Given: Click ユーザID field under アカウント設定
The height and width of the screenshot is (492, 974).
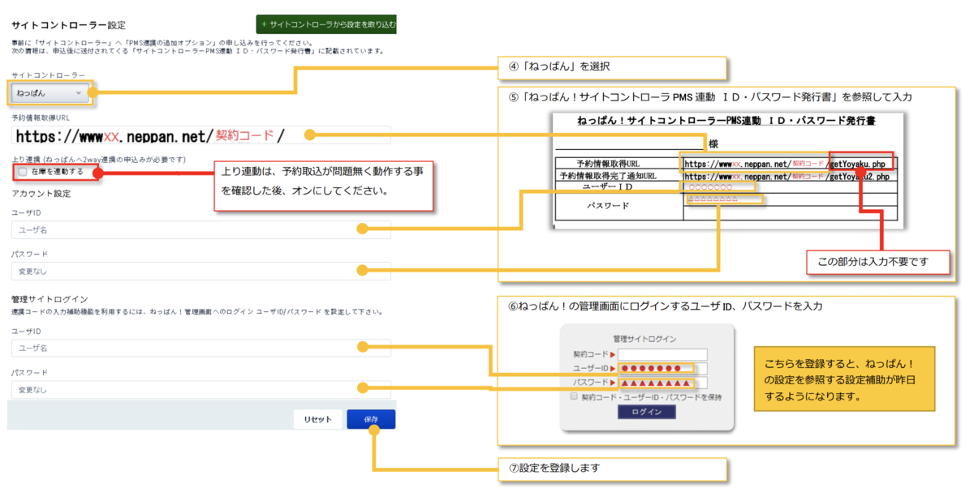Looking at the screenshot, I should pyautogui.click(x=201, y=230).
